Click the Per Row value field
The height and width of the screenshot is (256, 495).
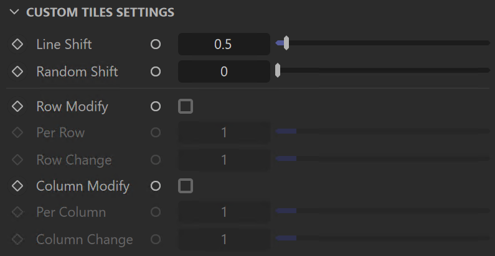pos(224,132)
